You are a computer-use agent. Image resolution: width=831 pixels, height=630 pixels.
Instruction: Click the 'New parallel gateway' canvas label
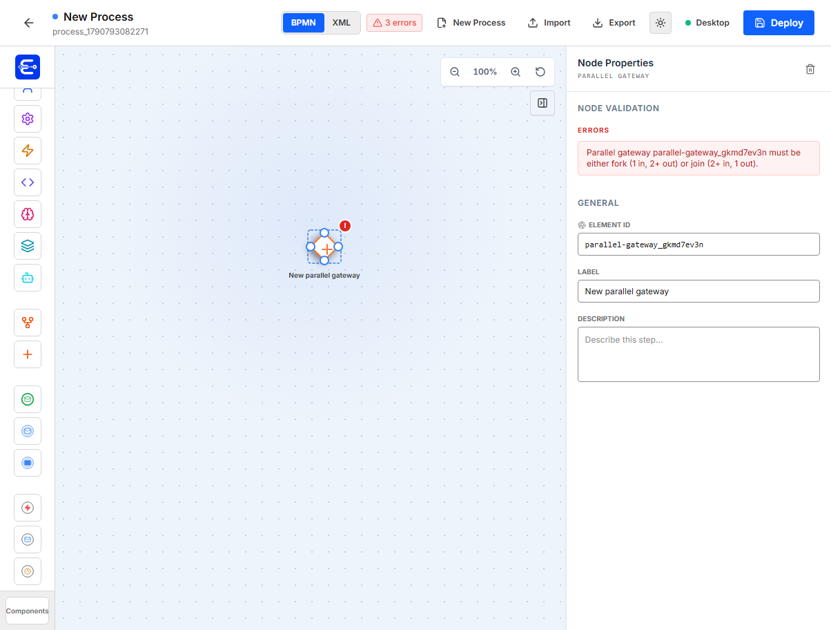pyautogui.click(x=324, y=275)
